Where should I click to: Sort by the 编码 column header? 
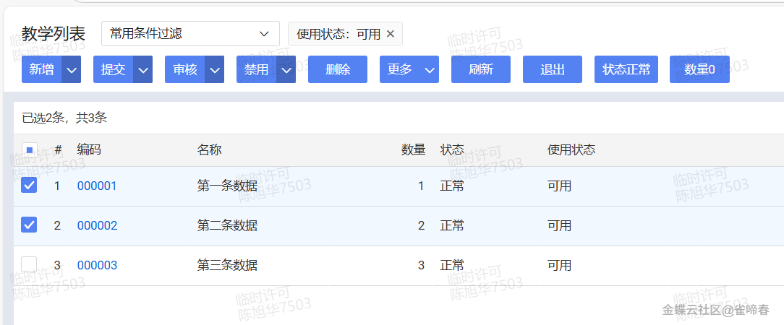(x=89, y=149)
